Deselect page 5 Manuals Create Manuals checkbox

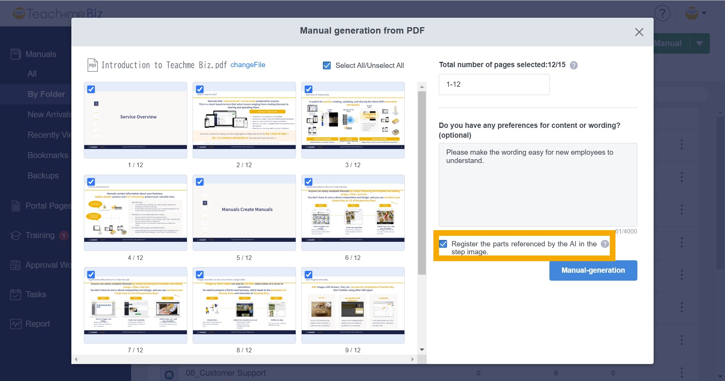(200, 182)
